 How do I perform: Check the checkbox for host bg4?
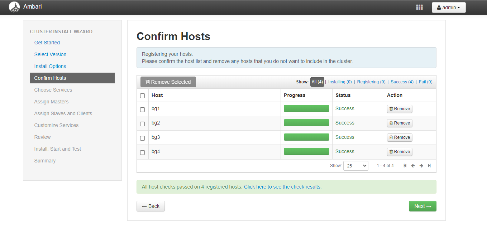pos(142,152)
